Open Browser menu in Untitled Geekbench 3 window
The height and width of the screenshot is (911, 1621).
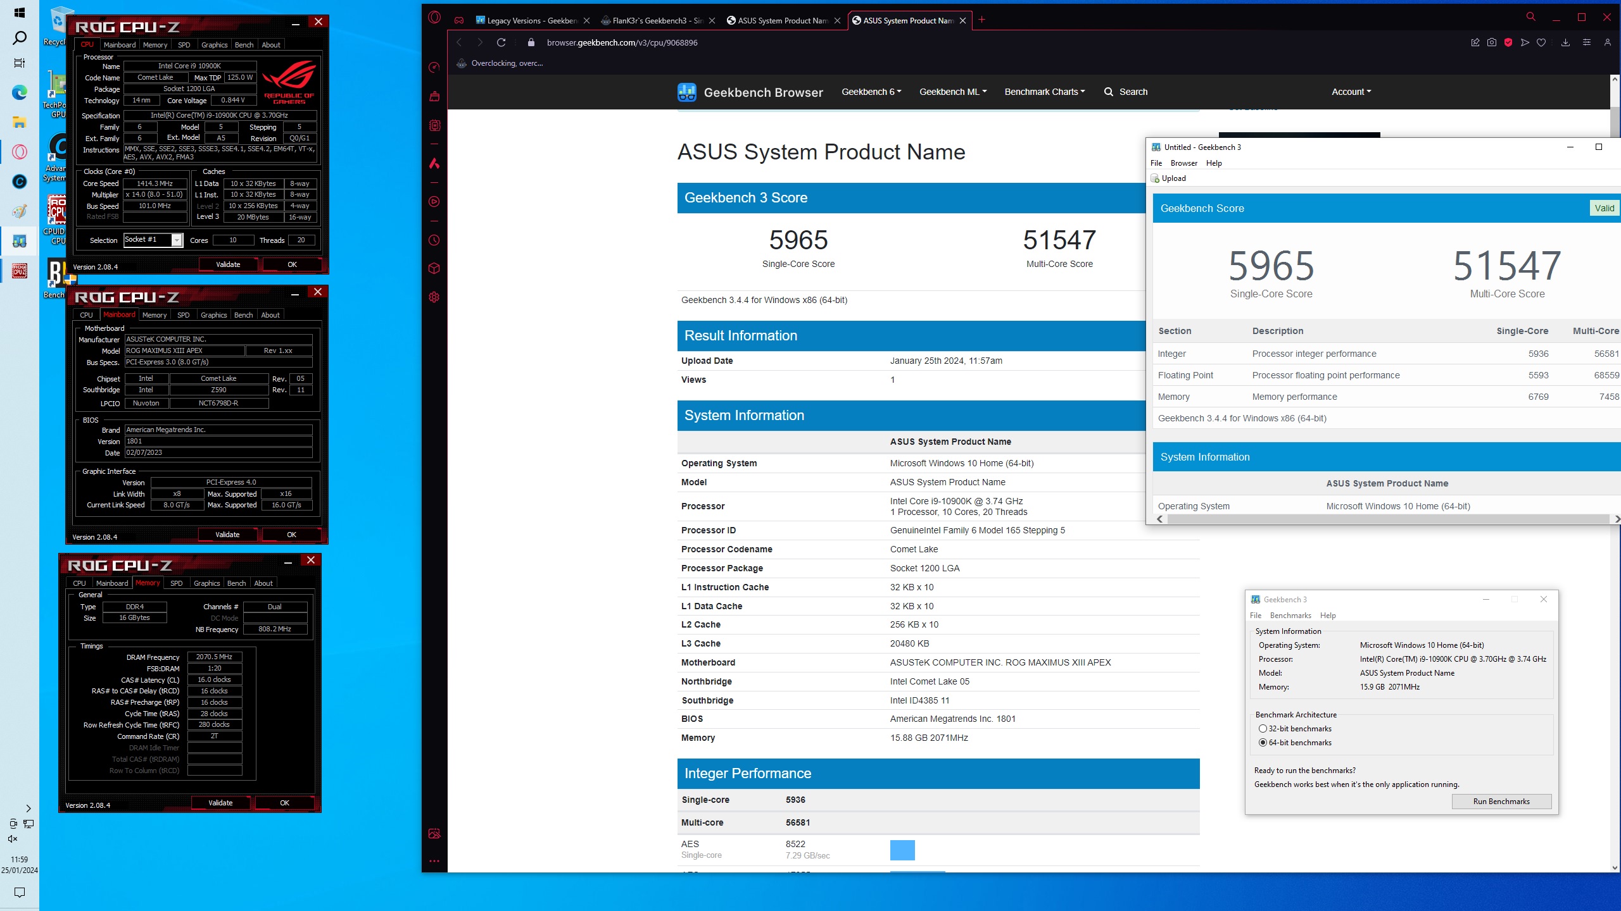coord(1184,163)
